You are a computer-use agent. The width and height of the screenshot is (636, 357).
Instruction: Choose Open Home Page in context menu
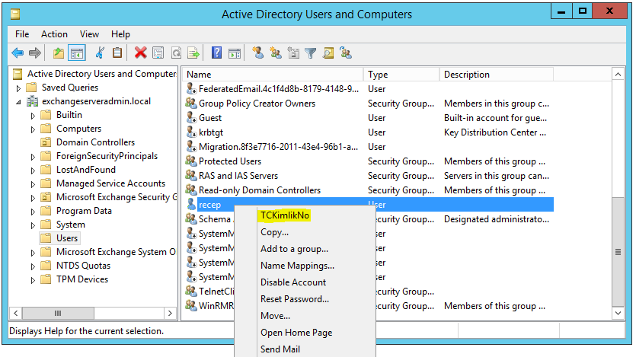coord(296,333)
